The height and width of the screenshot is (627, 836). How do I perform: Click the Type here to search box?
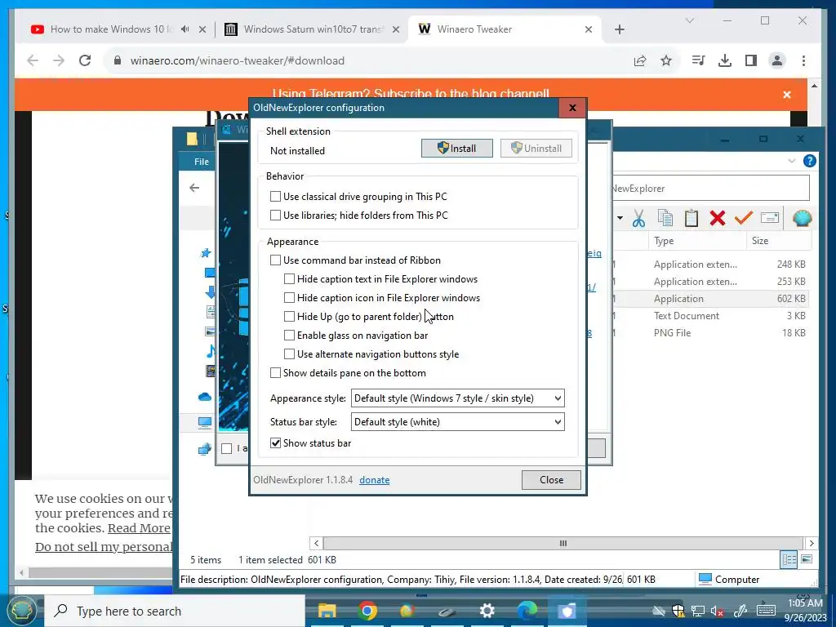pyautogui.click(x=175, y=611)
